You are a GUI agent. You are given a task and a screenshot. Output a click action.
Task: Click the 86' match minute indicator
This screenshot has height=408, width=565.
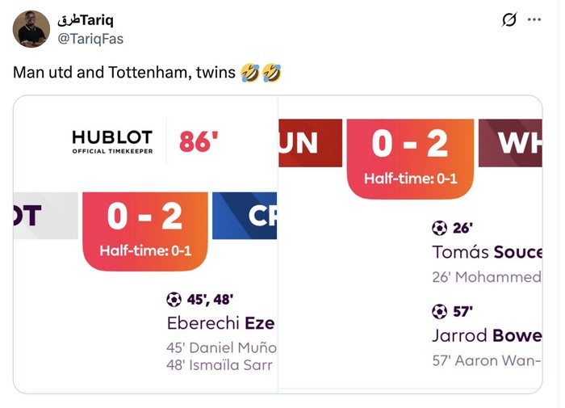click(x=199, y=141)
